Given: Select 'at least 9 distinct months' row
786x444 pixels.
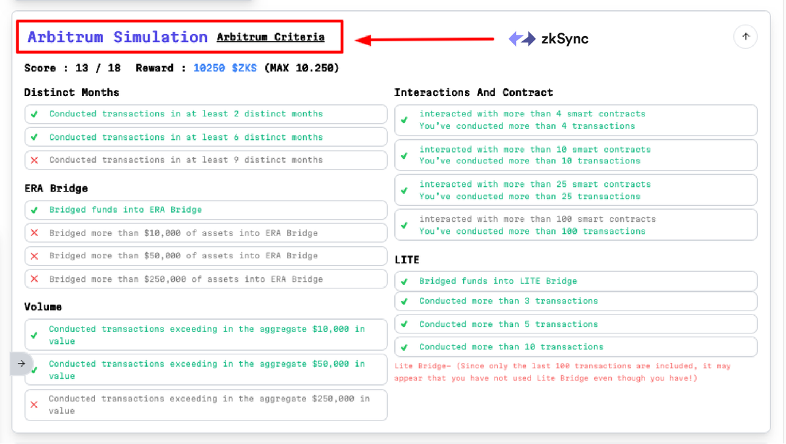Looking at the screenshot, I should [206, 160].
